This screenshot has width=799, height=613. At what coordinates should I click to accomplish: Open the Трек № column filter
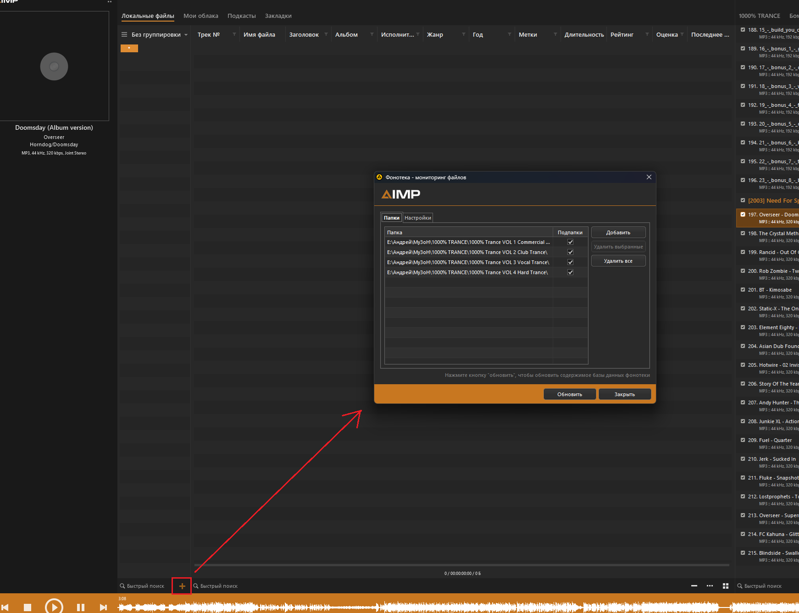coord(234,35)
